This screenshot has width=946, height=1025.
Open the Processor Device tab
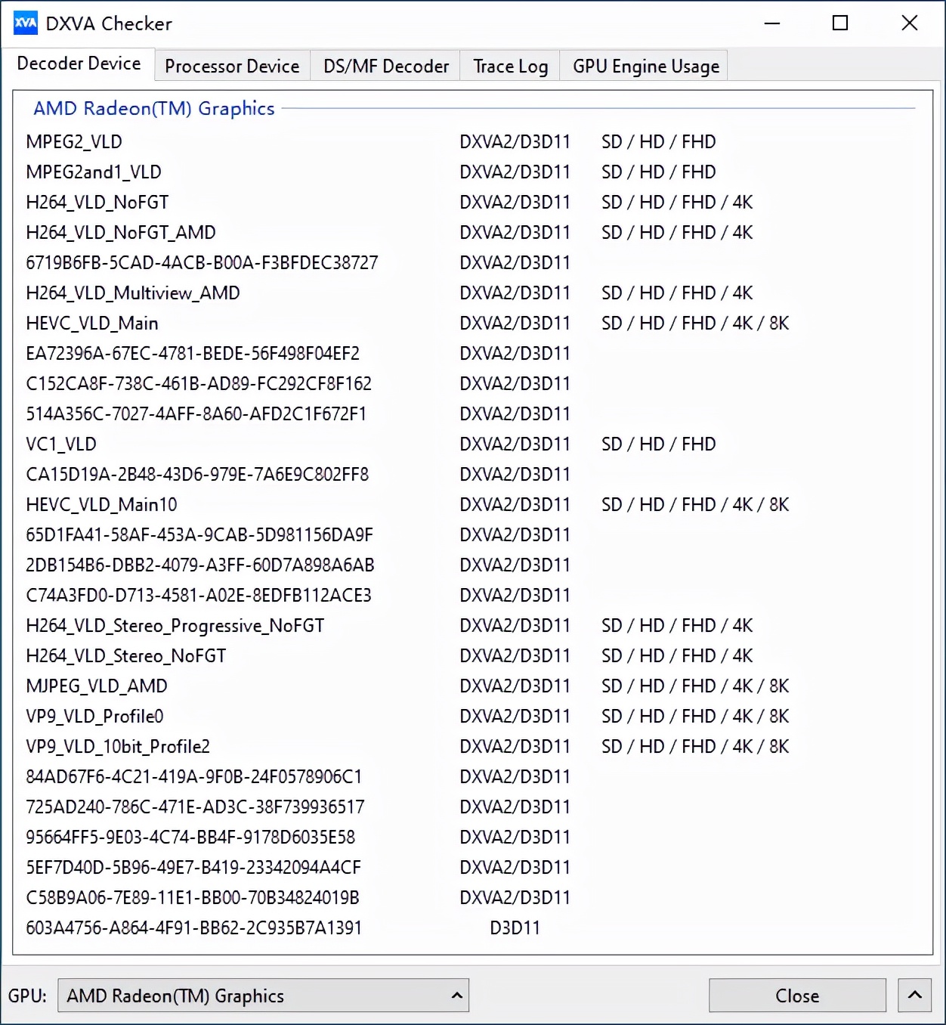click(232, 67)
